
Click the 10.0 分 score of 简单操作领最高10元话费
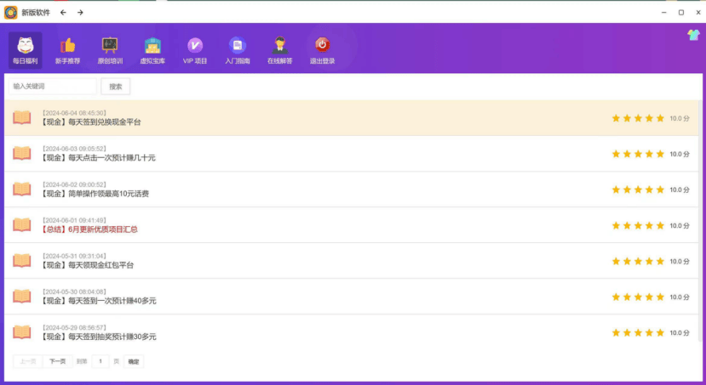pos(680,190)
